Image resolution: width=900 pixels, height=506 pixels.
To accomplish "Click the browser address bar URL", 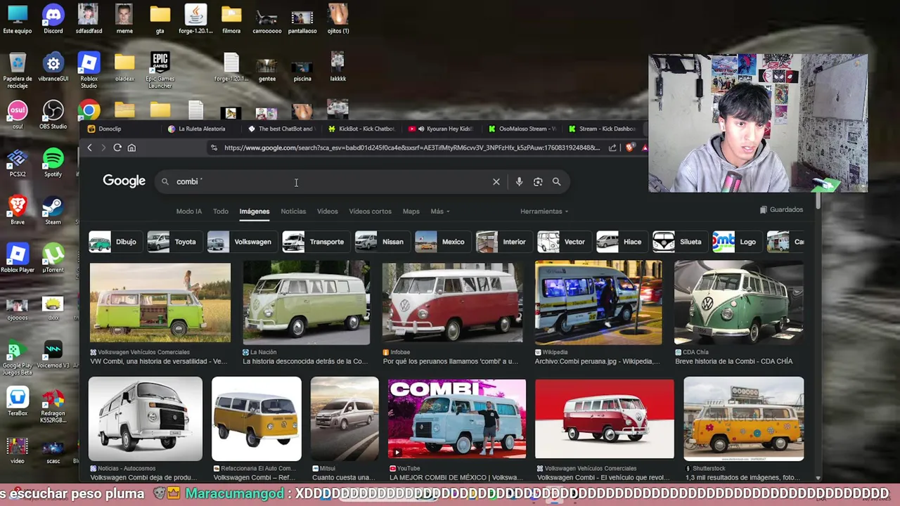I will tap(411, 148).
